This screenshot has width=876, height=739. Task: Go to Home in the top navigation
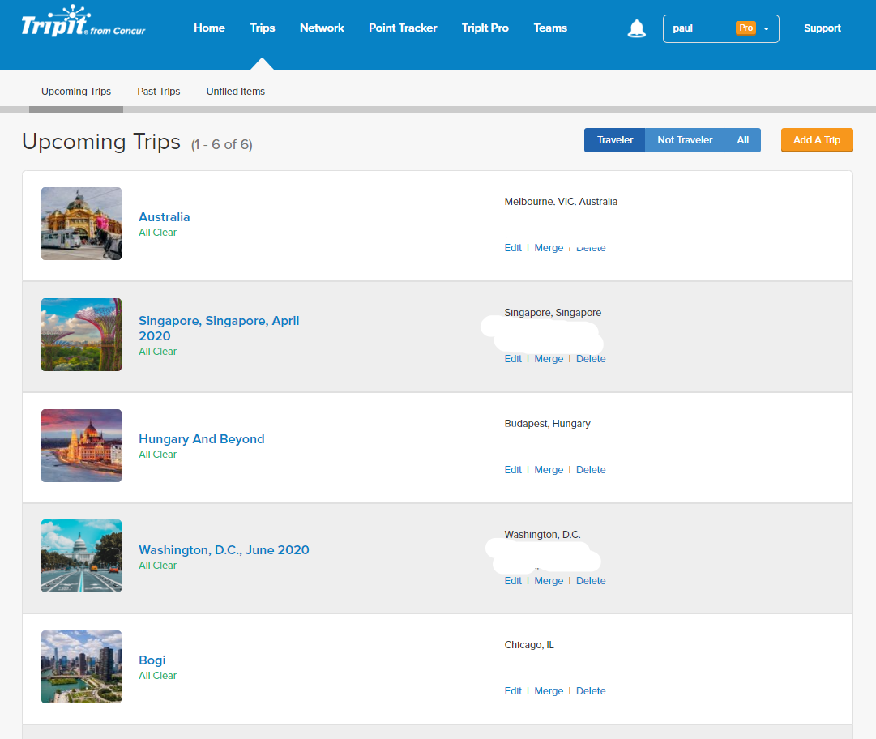210,28
